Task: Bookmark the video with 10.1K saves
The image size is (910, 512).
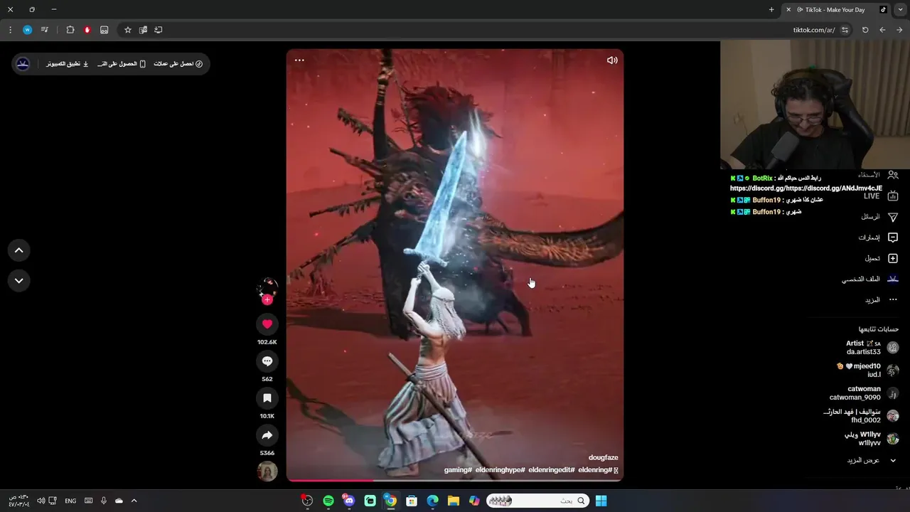Action: 267,398
